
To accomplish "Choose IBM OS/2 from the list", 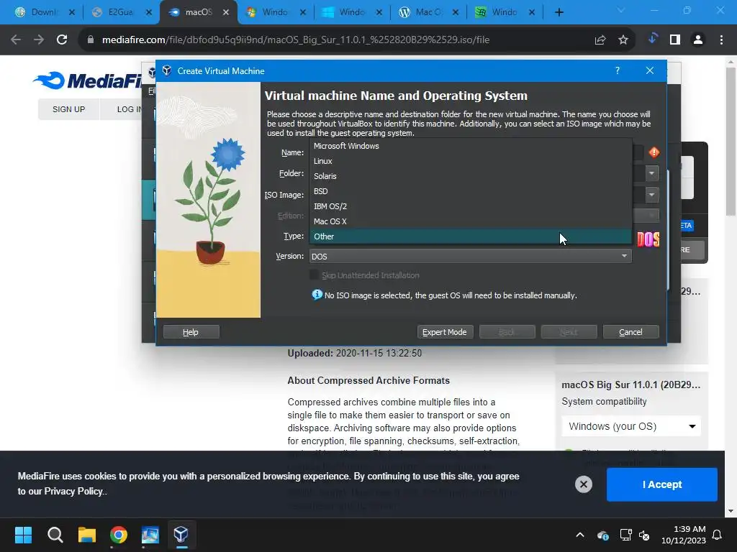I will [x=470, y=206].
